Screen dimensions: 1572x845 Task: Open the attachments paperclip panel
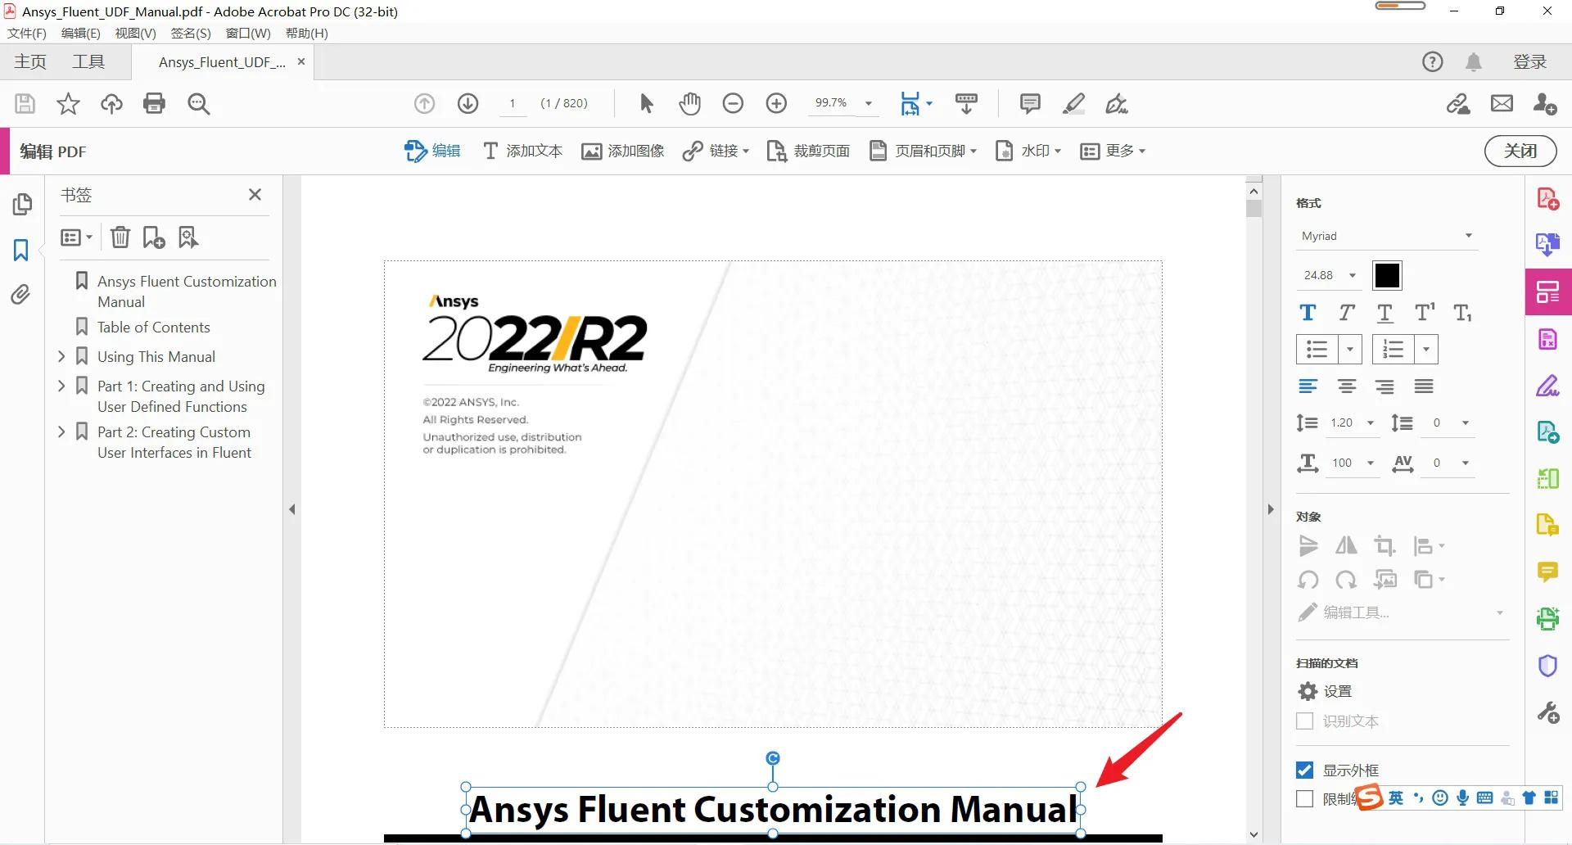pyautogui.click(x=21, y=294)
